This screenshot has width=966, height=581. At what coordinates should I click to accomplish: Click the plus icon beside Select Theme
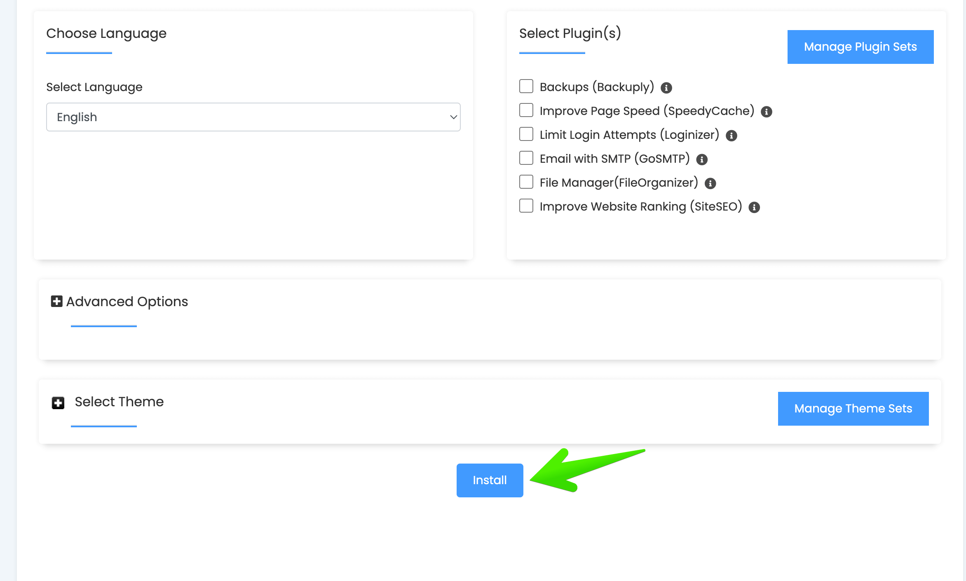click(x=58, y=403)
